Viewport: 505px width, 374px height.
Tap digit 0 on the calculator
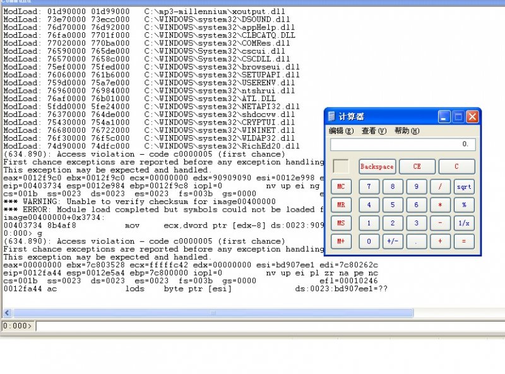pos(369,241)
